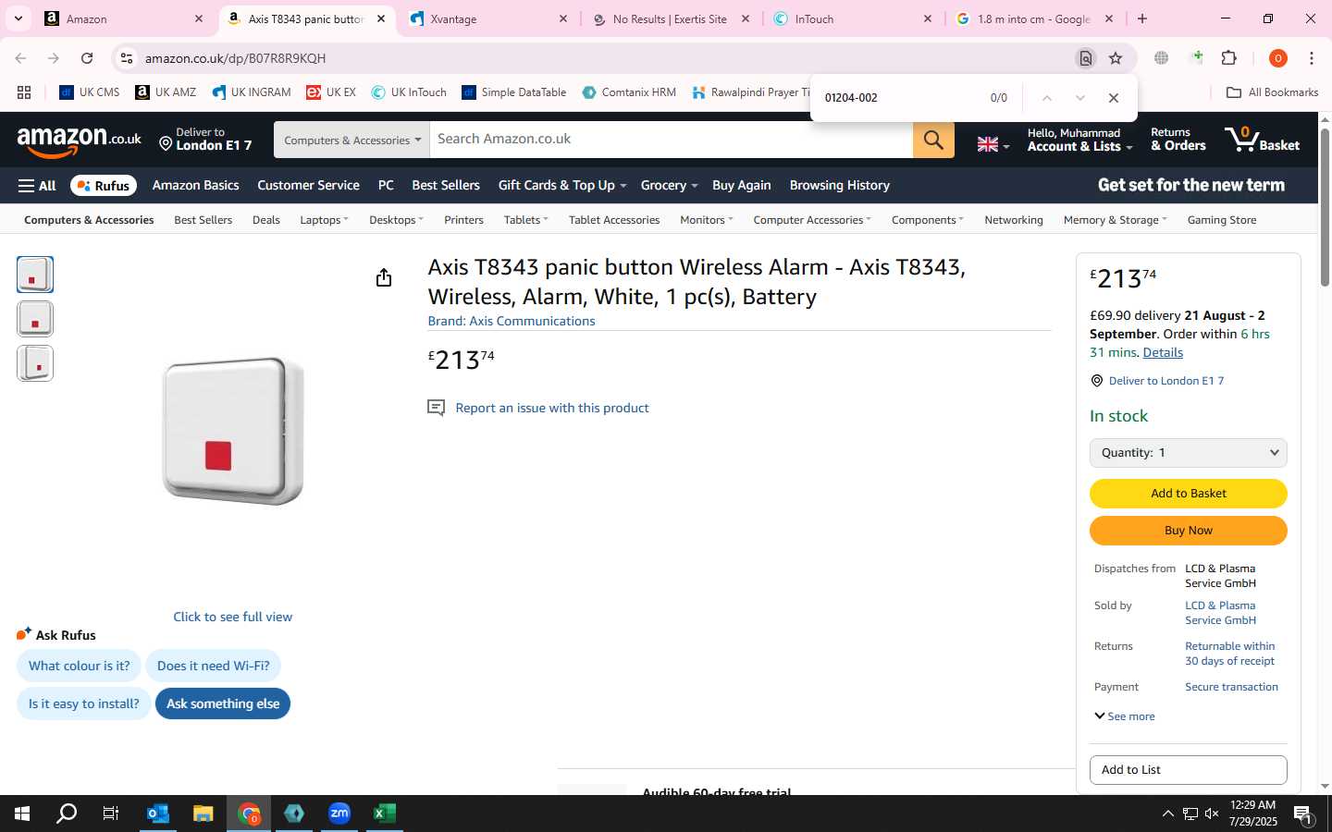Select the second product thumbnail image

coord(35,319)
